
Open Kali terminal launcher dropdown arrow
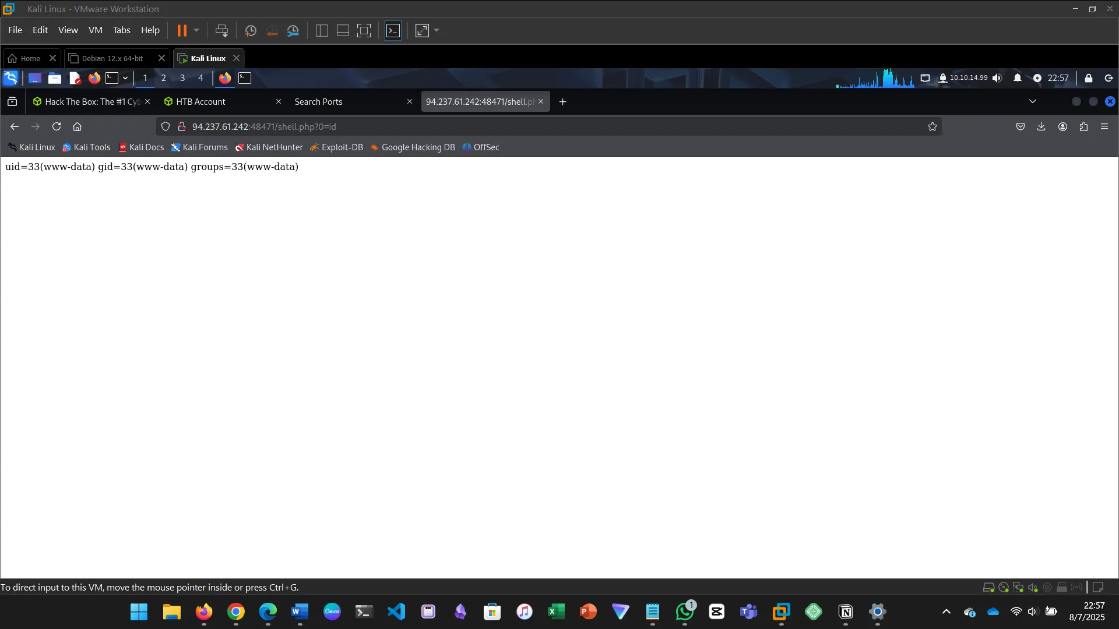coord(125,78)
